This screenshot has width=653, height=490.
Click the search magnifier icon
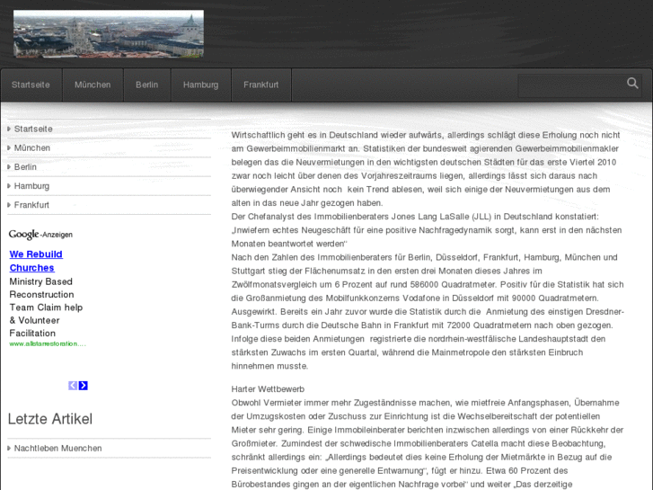(x=632, y=84)
